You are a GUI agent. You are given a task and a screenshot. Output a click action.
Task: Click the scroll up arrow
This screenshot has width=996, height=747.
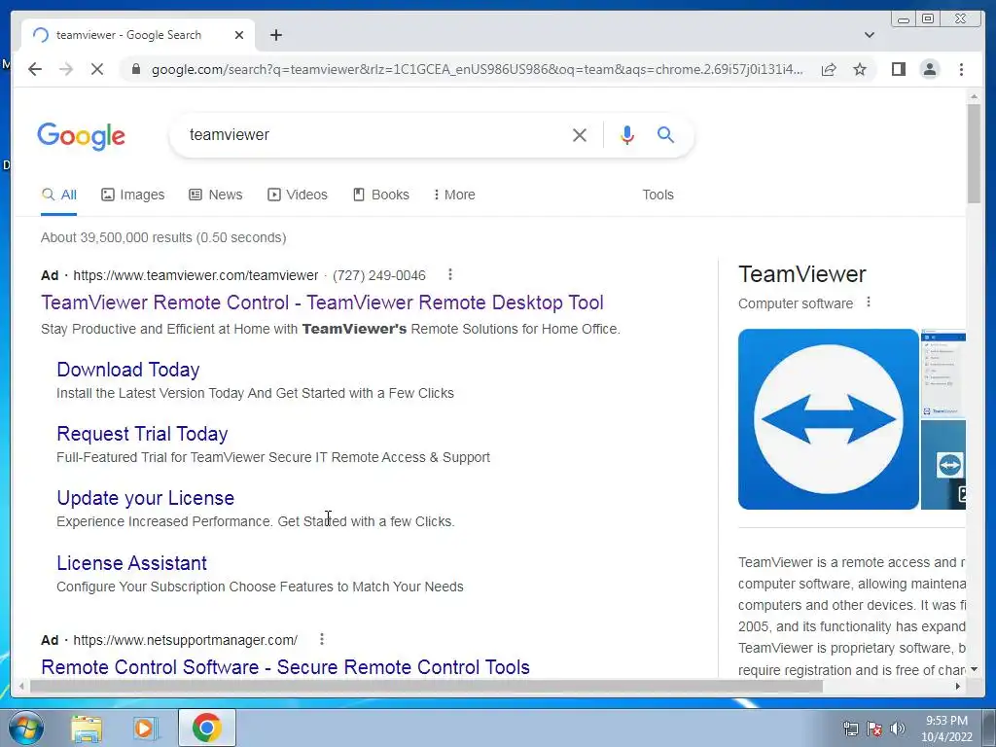974,96
